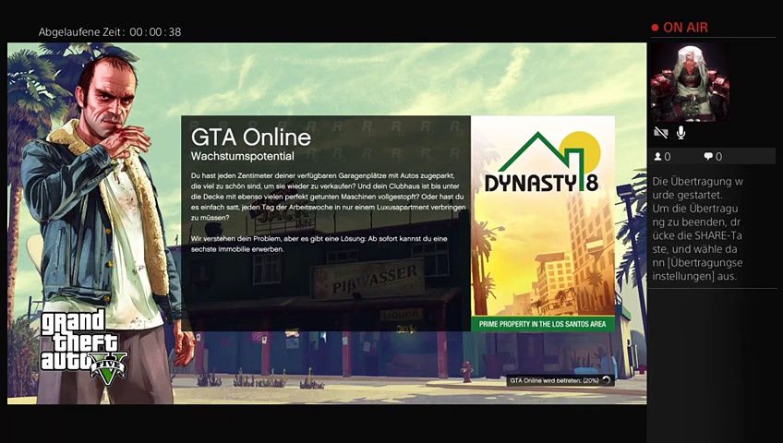783x443 pixels.
Task: Click the loading spinner icon
Action: (x=607, y=379)
